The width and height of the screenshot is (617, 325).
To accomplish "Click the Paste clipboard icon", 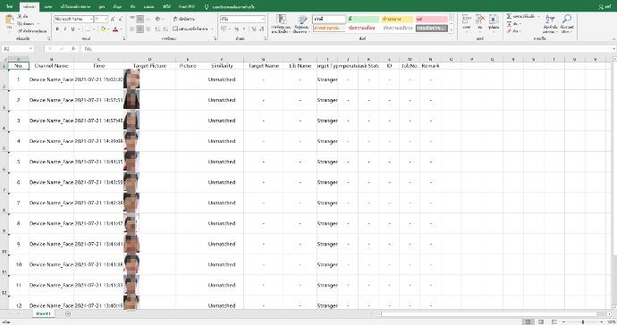I will 9,20.
